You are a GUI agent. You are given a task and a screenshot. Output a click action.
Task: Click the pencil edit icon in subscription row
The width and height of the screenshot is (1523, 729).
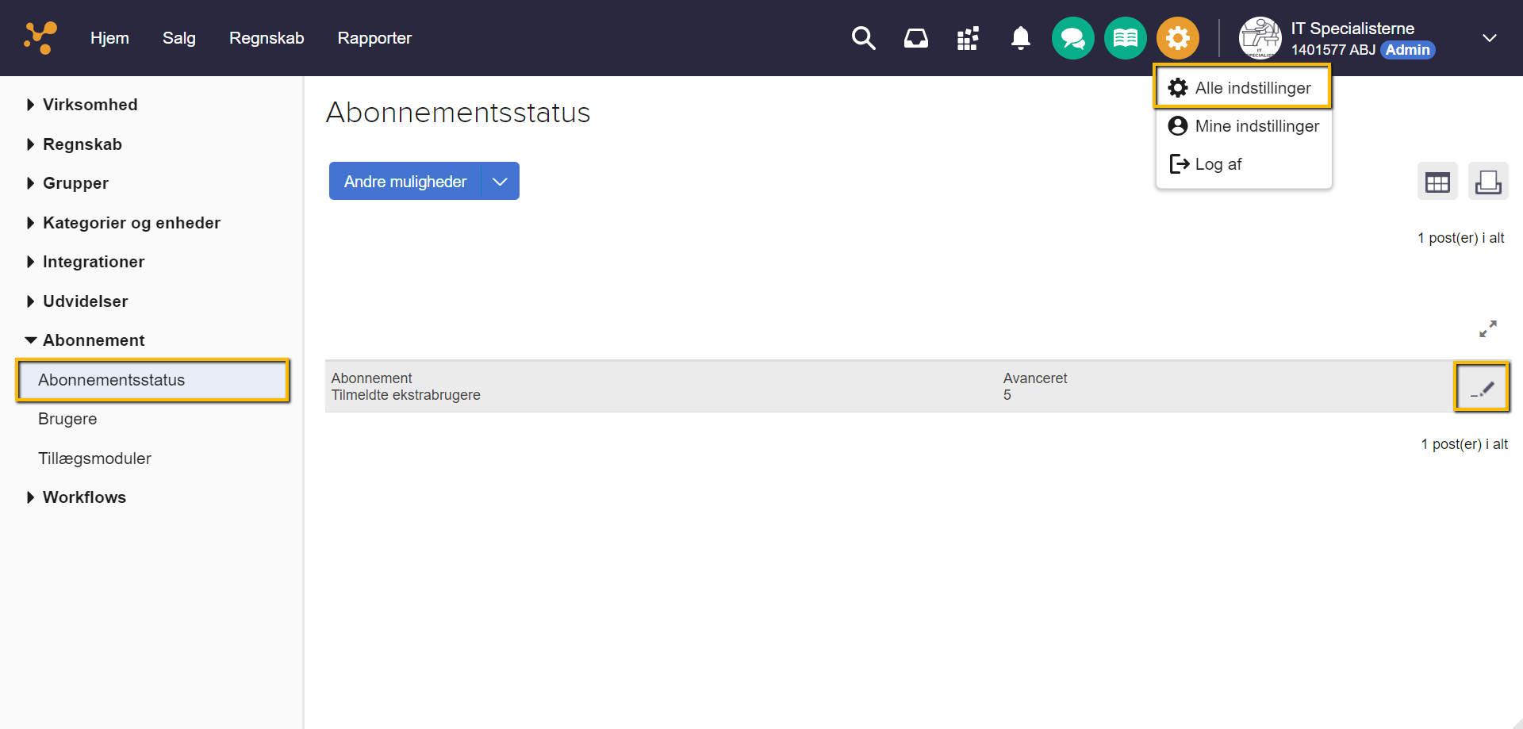point(1481,388)
